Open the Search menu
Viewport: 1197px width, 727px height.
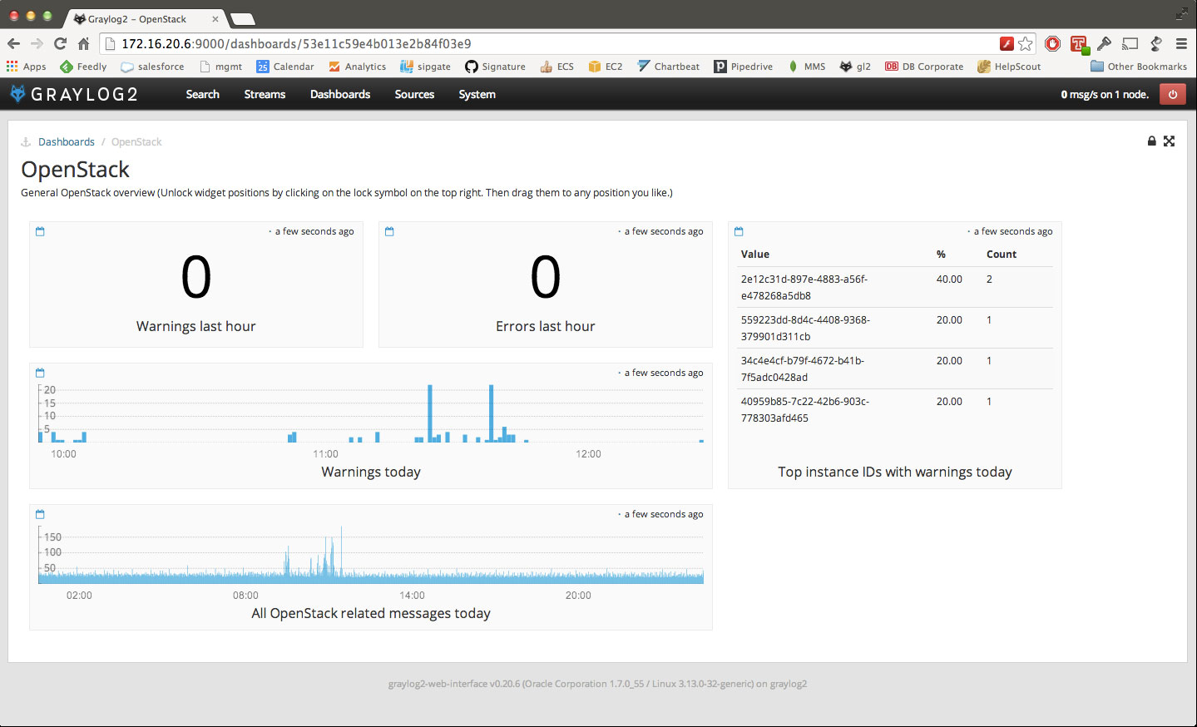tap(203, 94)
